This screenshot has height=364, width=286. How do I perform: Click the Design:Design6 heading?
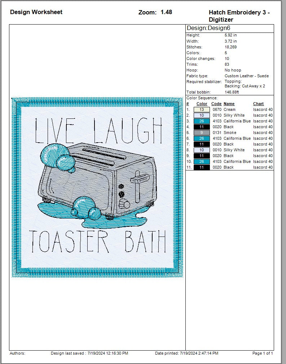[x=208, y=28]
